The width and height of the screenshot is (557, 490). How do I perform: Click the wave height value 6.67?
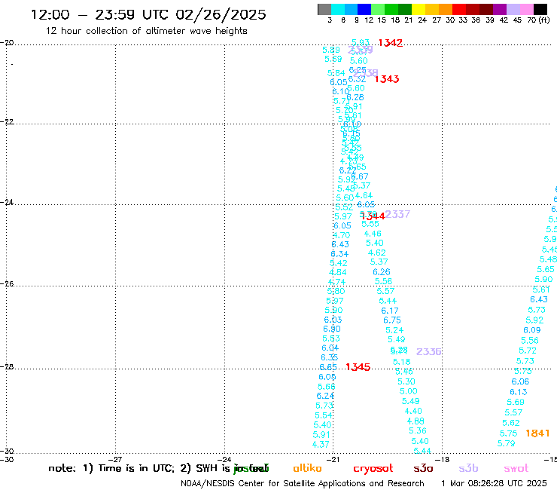point(360,176)
